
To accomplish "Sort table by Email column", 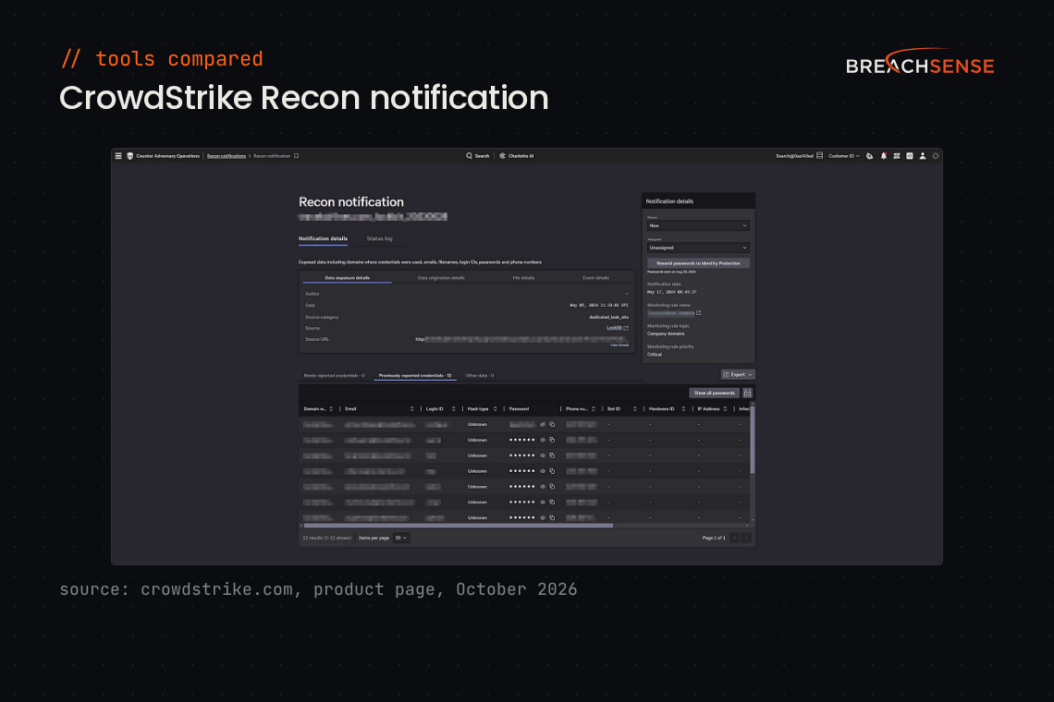I will 412,408.
